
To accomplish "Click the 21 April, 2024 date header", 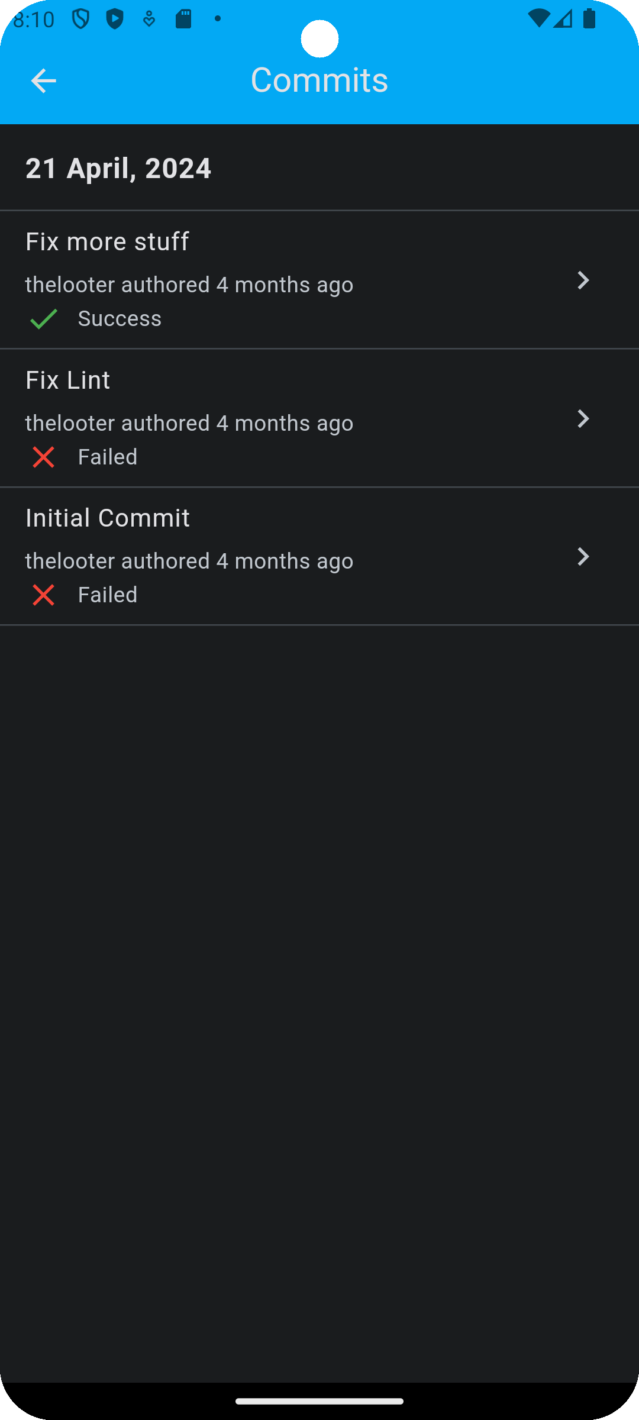I will click(118, 168).
